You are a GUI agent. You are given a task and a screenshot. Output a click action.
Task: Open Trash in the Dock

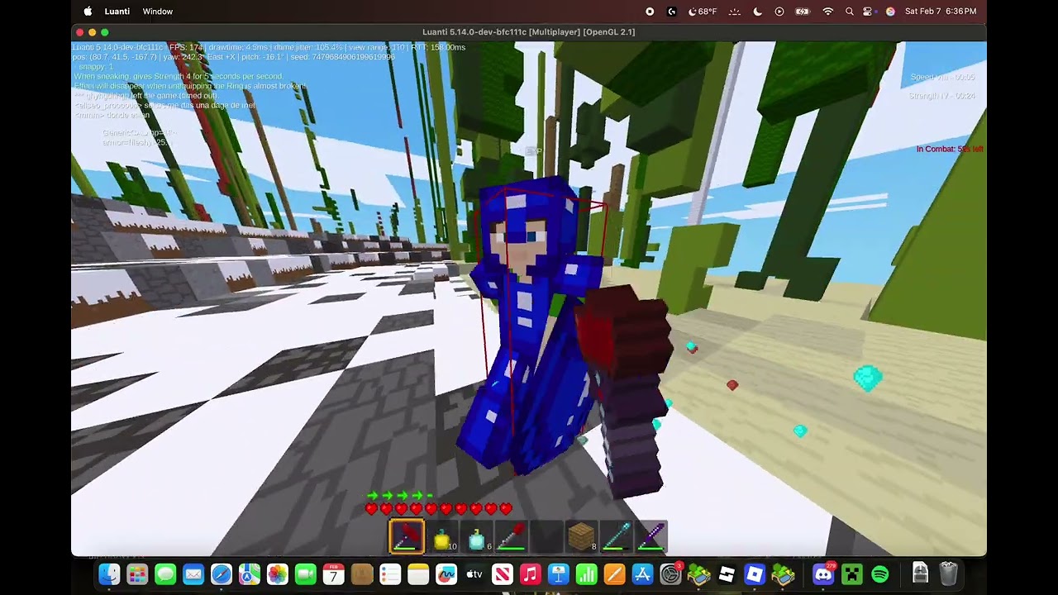coord(948,574)
